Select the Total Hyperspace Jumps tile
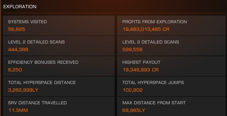Image resolution: width=227 pixels, height=116 pixels. [x=172, y=86]
